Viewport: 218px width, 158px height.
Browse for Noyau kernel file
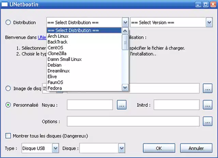tap(122, 105)
